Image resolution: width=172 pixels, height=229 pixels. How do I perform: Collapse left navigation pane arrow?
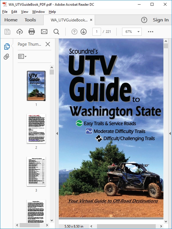[x=57, y=133]
